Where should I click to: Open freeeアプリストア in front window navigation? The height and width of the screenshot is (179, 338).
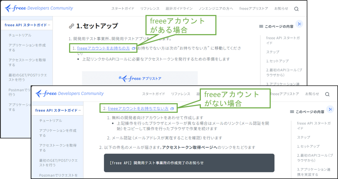click(x=284, y=94)
